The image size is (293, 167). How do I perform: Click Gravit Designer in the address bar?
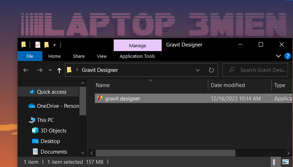(100, 70)
